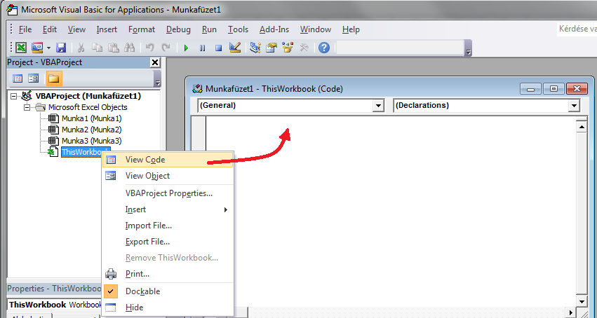Click the Run Sub green play icon
Screen dimensions: 597x318
[186, 48]
